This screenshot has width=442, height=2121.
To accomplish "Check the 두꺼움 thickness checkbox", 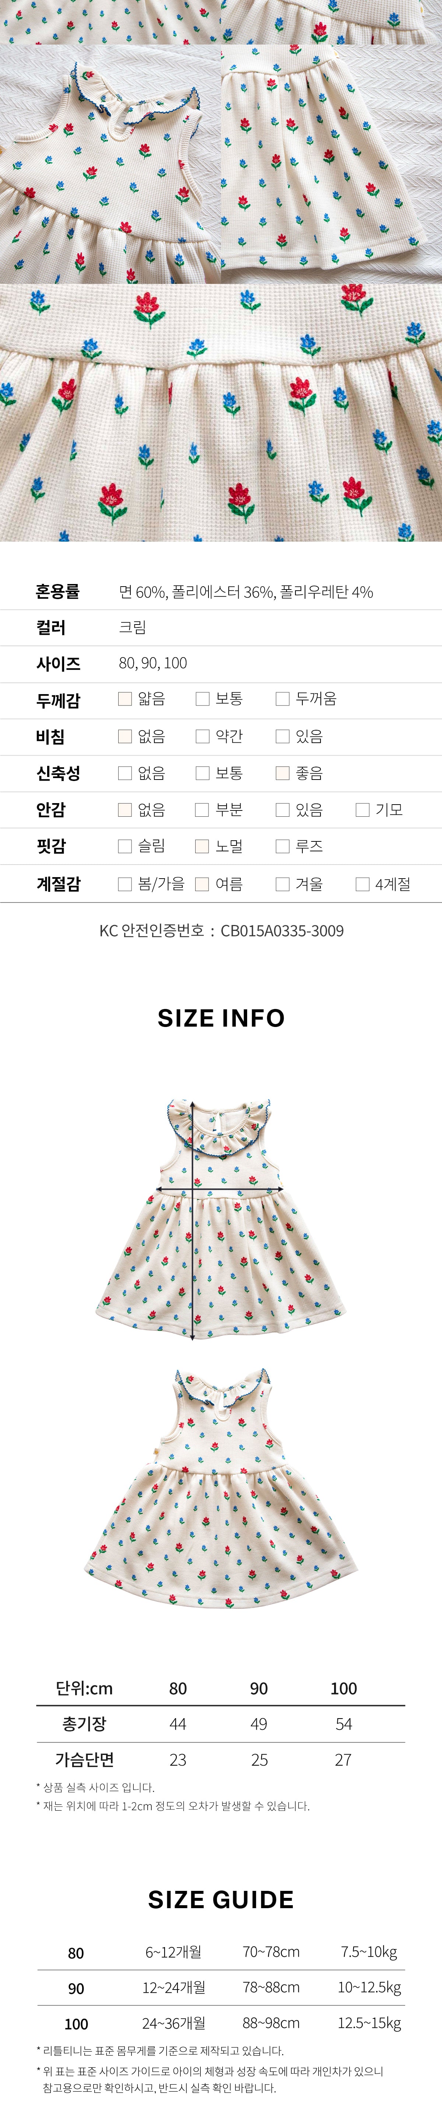I will pyautogui.click(x=282, y=699).
